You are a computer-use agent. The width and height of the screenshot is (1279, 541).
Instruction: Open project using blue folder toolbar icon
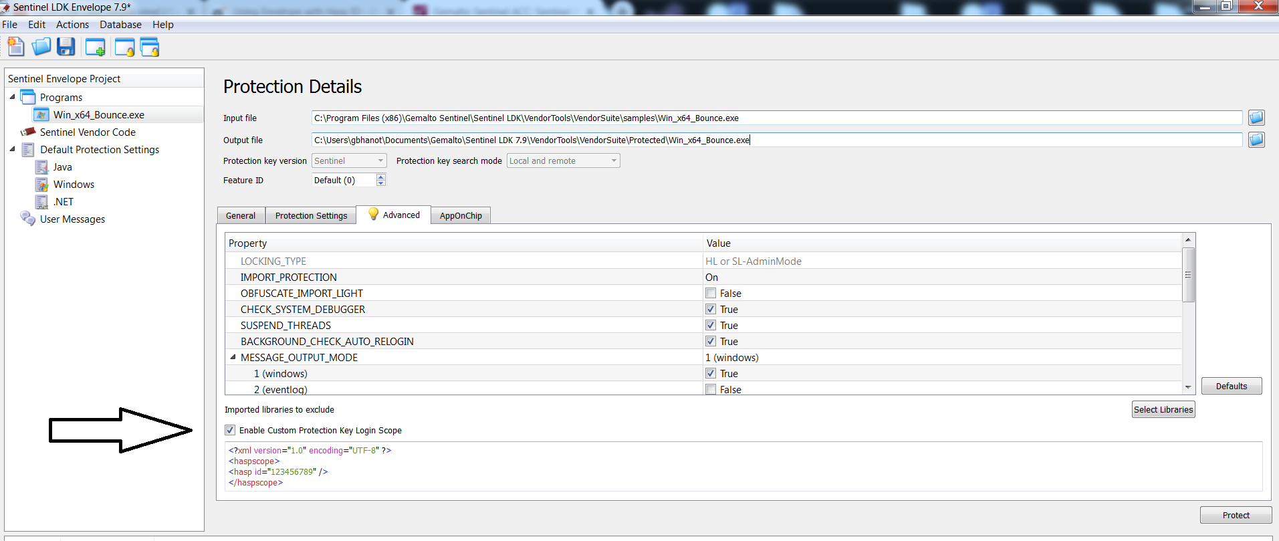41,47
